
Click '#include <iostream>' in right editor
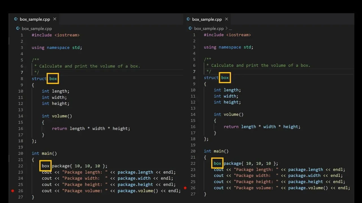tap(227, 35)
